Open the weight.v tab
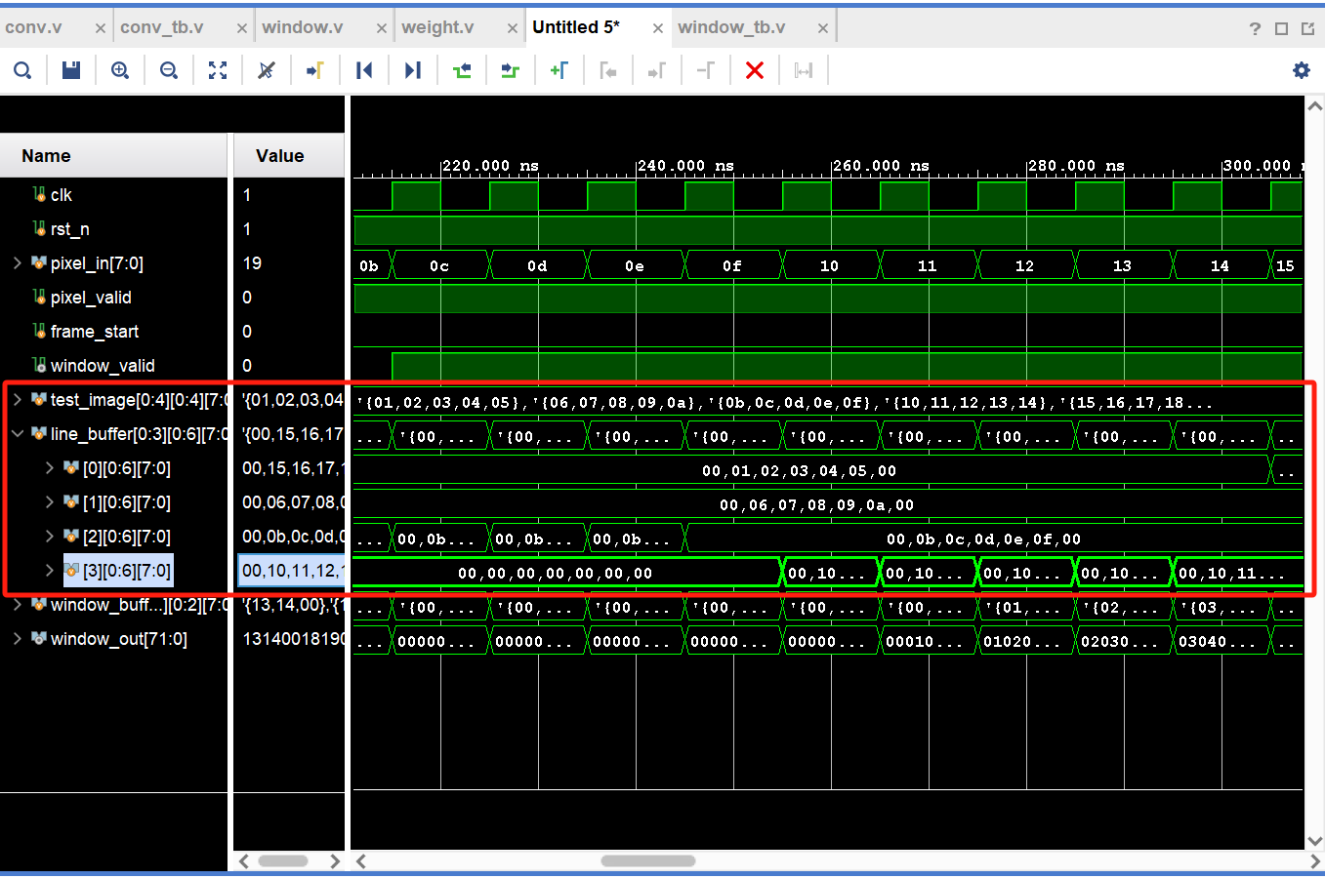1325x879 pixels. tap(437, 27)
